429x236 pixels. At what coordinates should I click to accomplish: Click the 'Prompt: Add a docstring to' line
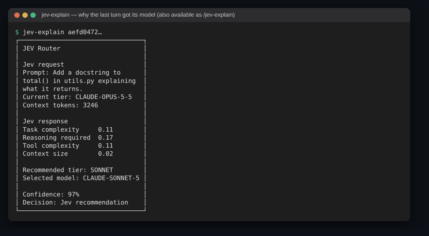(x=72, y=73)
